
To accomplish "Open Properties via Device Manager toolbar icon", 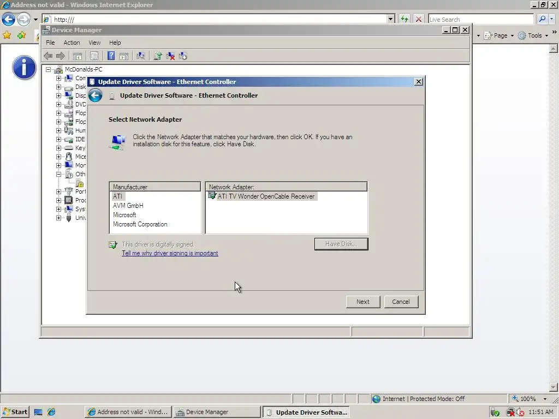I will pyautogui.click(x=94, y=56).
